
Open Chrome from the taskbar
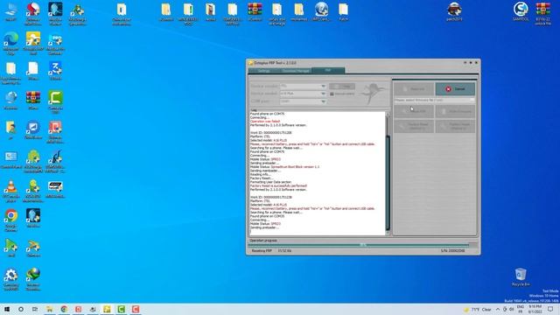64,309
